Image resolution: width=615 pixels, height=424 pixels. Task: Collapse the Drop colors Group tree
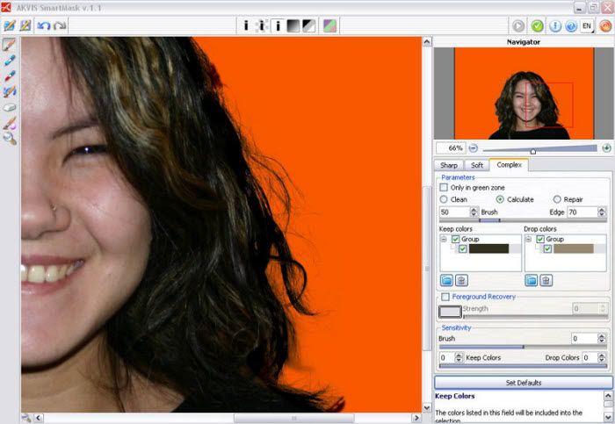[529, 239]
